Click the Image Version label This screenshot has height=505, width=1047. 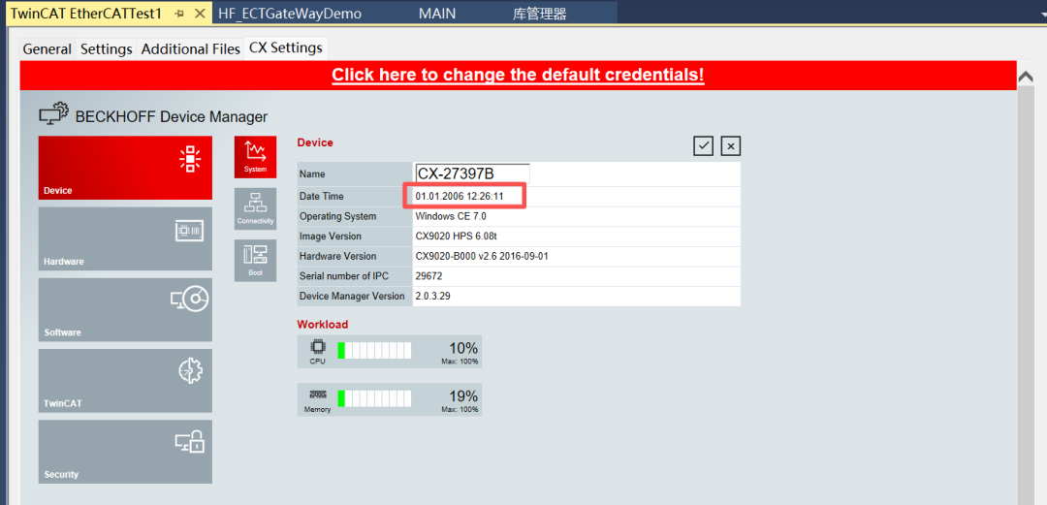(x=331, y=237)
